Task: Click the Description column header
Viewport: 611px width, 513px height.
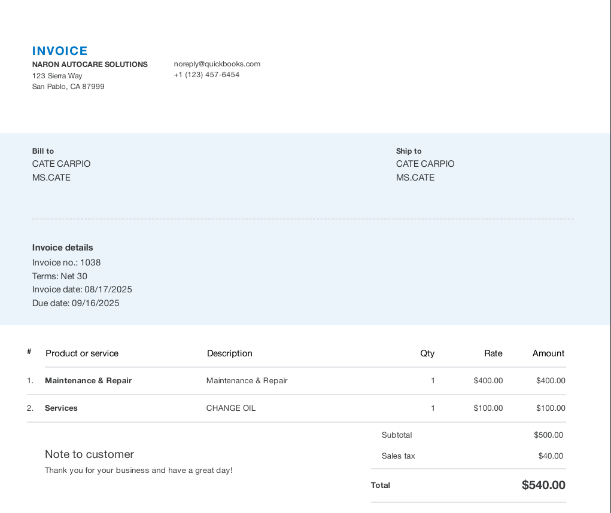Action: pyautogui.click(x=229, y=353)
